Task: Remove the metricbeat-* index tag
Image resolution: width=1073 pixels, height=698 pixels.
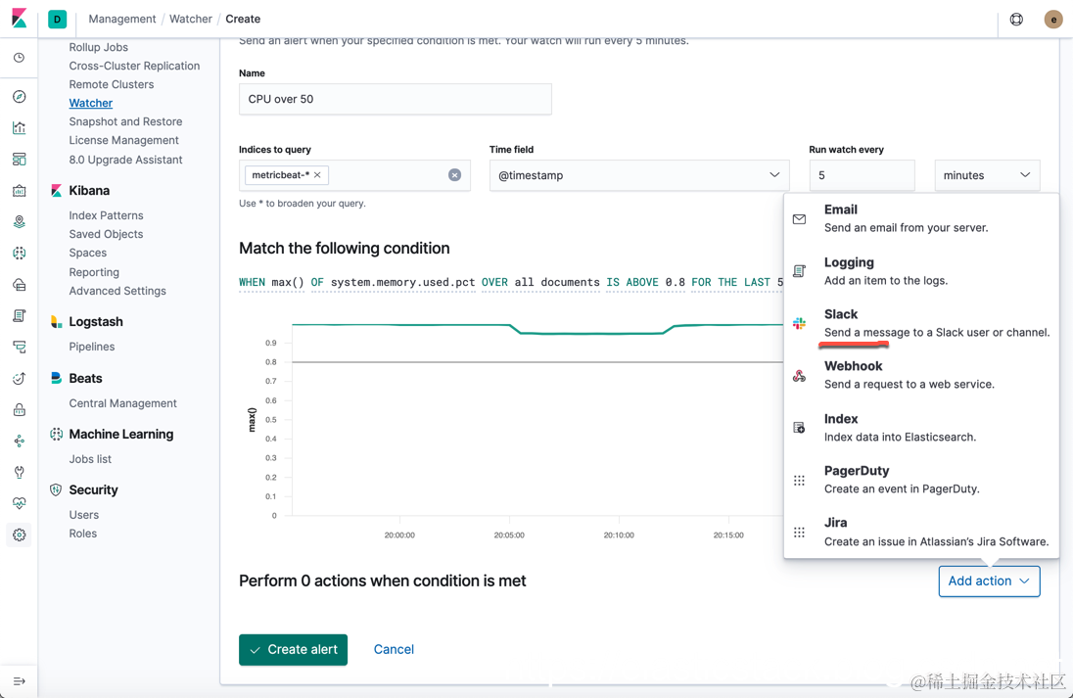Action: coord(317,175)
